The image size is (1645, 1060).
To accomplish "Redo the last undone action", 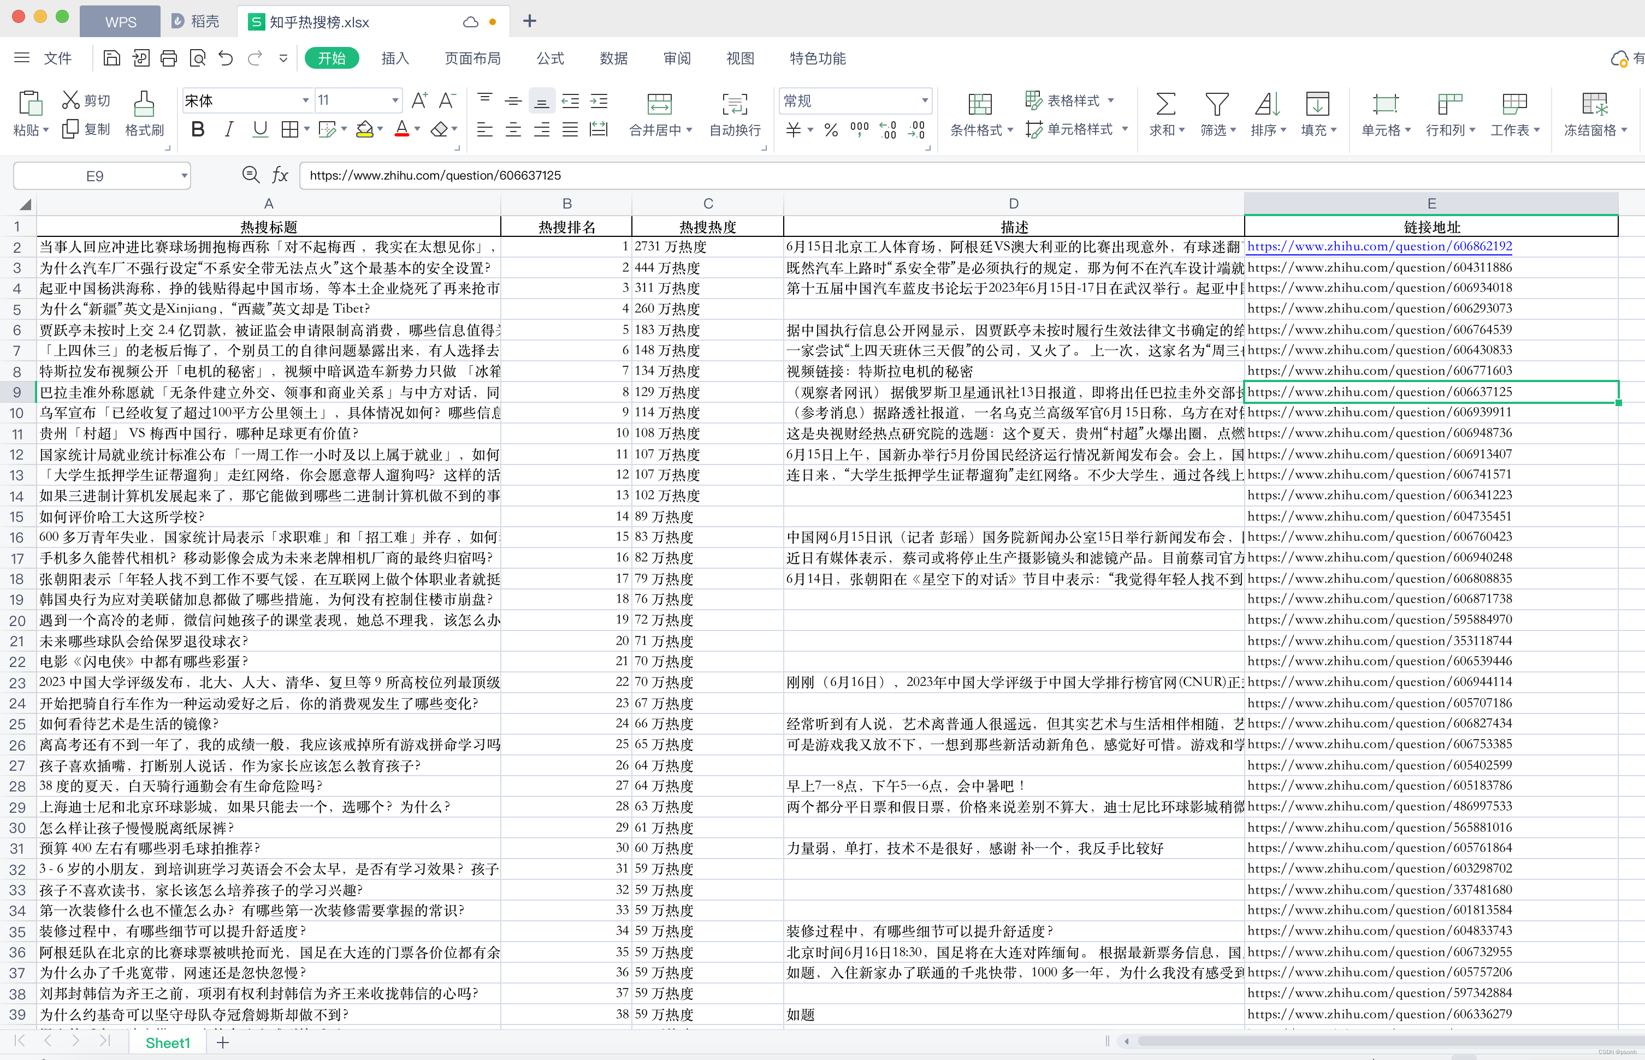I will tap(255, 58).
